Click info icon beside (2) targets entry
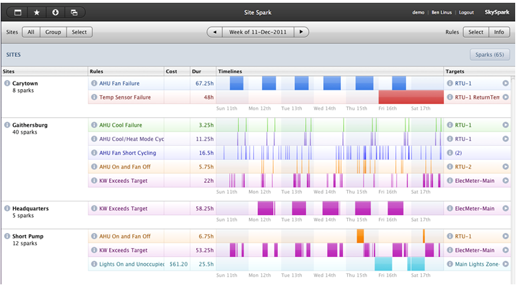This screenshot has width=520, height=285. (x=450, y=153)
